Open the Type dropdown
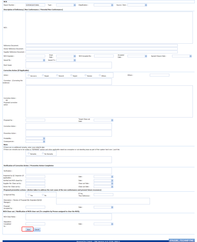Viewport: 197px width, 242px height. click(66, 5)
